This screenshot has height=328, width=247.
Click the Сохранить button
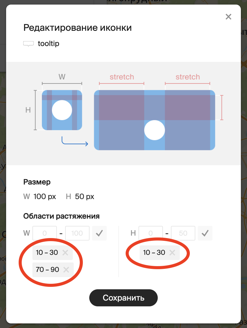123,298
